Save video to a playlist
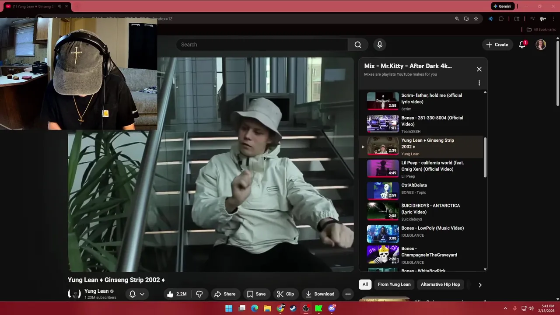Viewport: 560px width, 315px height. coord(256,294)
